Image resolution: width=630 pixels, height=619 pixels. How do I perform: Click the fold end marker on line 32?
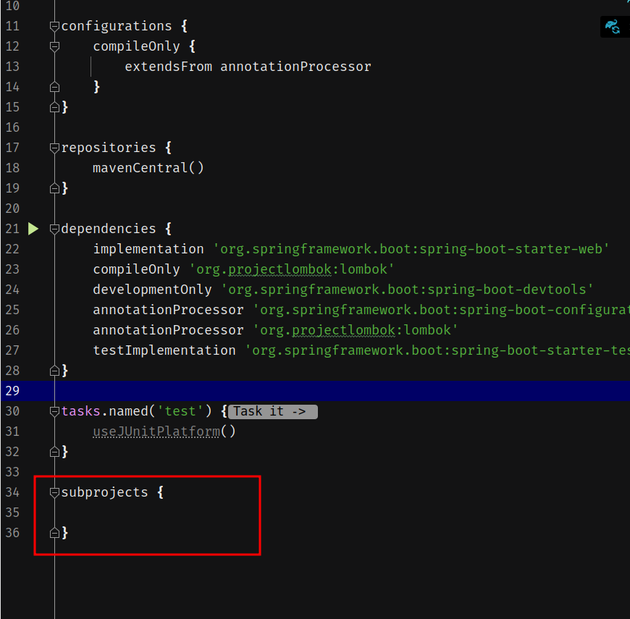point(54,452)
